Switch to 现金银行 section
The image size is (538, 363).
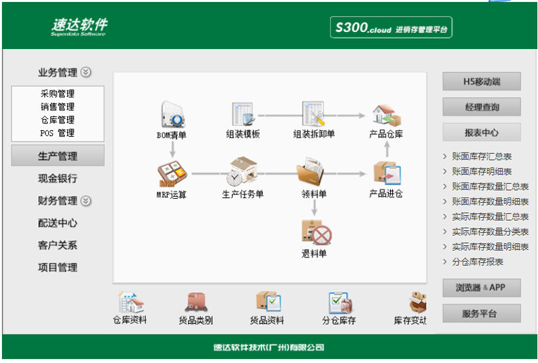pyautogui.click(x=58, y=178)
